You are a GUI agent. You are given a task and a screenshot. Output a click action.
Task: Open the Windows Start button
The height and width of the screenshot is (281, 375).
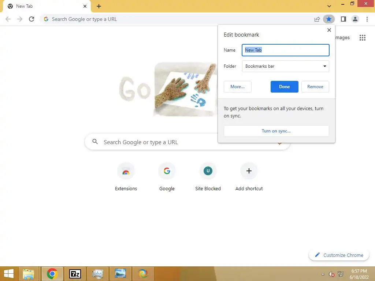click(x=9, y=274)
